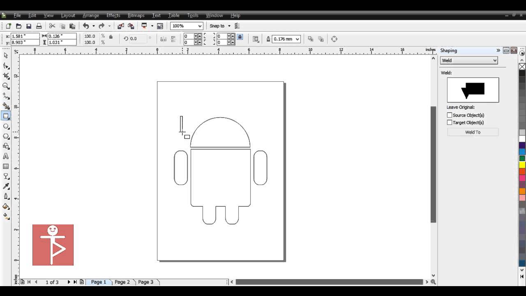The height and width of the screenshot is (296, 526).
Task: Select the Rectangle tool
Action: (6, 116)
